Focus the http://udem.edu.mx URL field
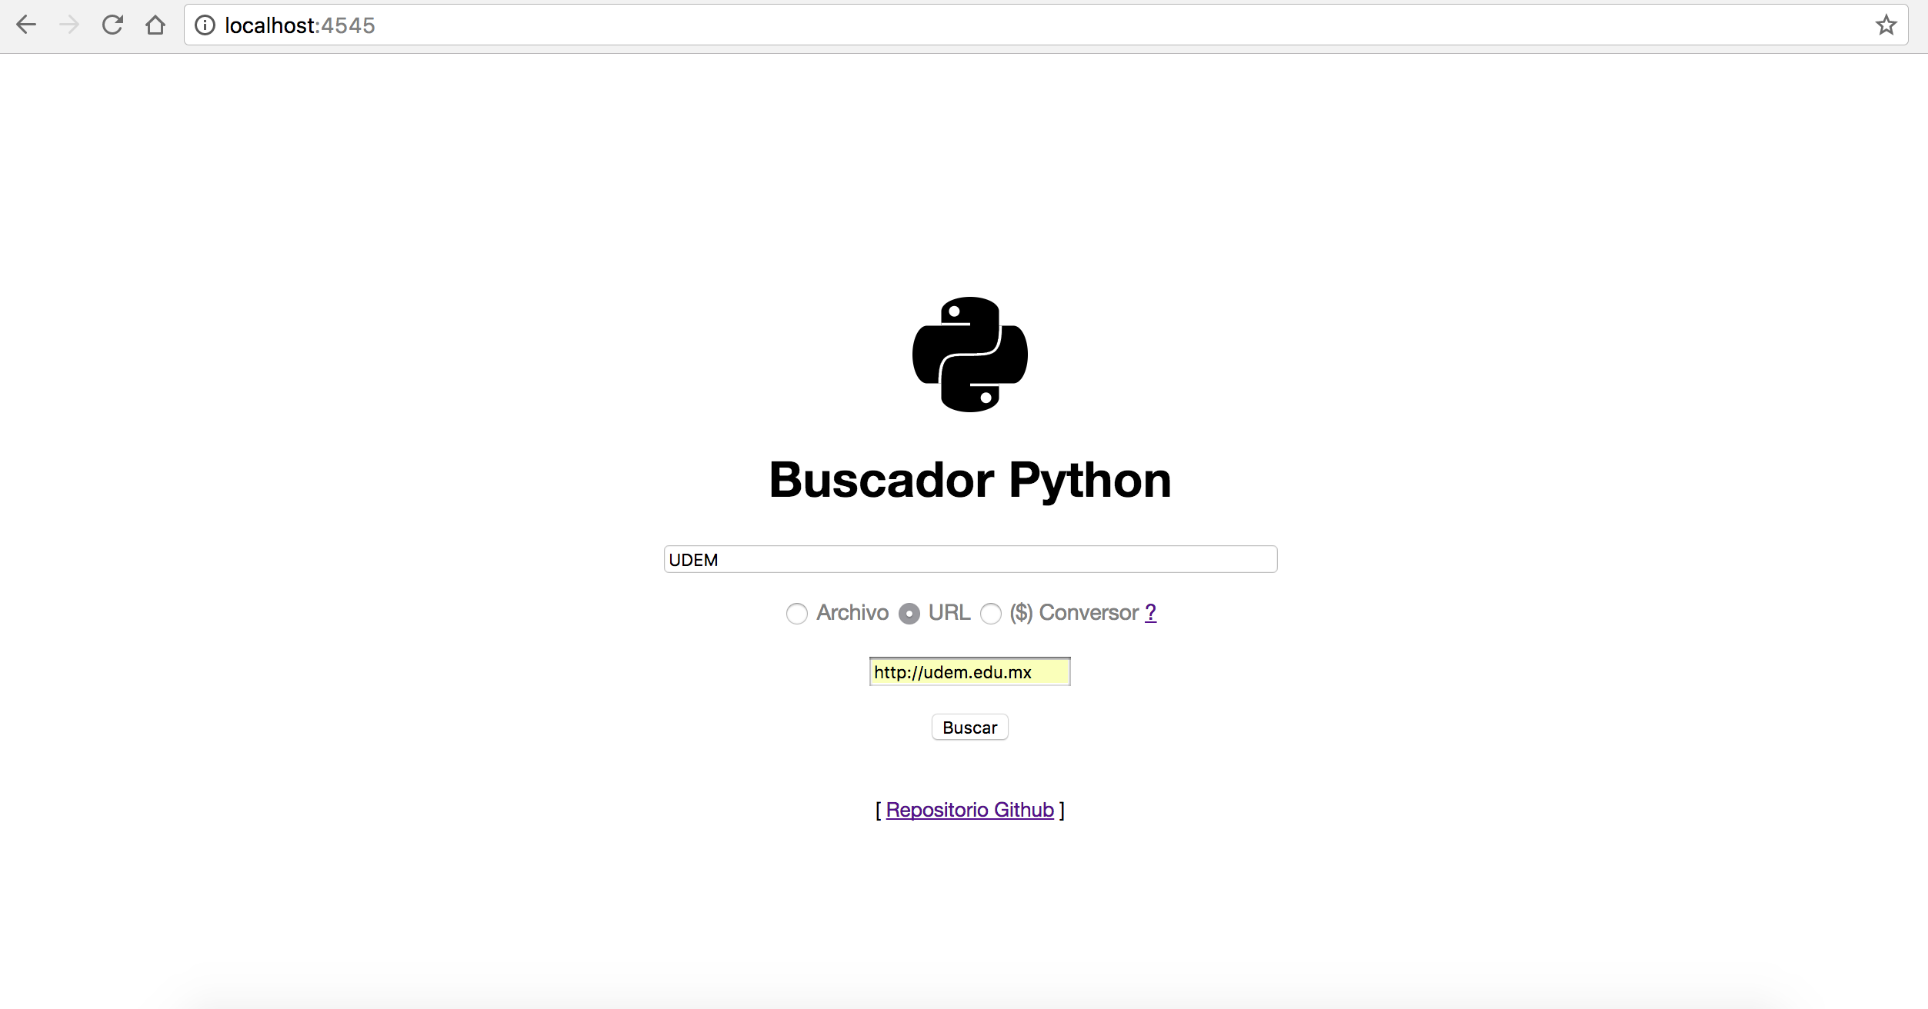 click(969, 672)
